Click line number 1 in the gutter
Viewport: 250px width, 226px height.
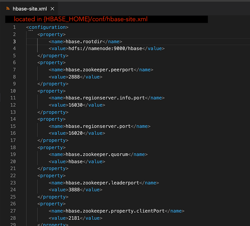click(14, 27)
